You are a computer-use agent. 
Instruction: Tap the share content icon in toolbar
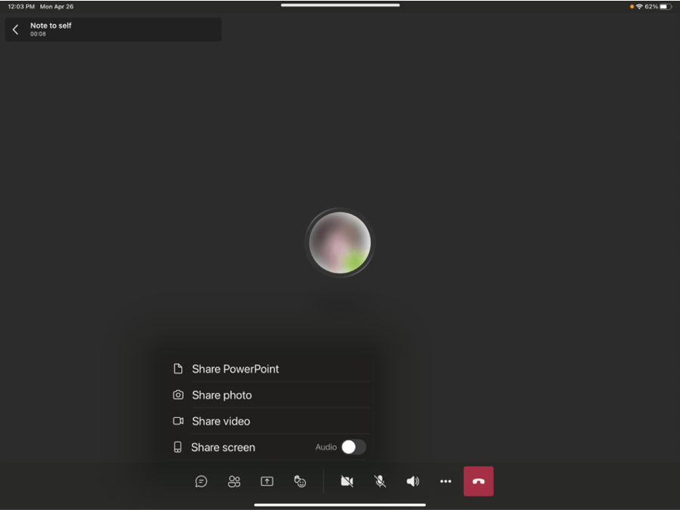point(267,481)
